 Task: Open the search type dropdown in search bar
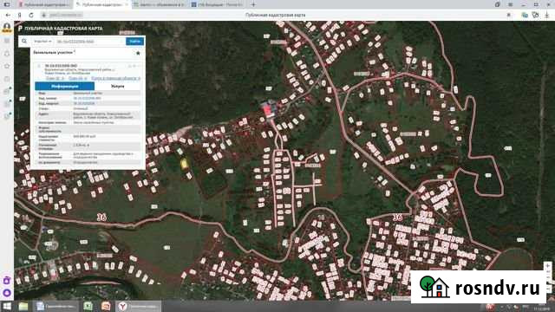click(x=42, y=42)
